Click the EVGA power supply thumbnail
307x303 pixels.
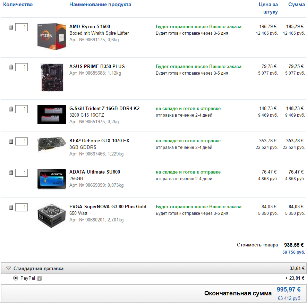point(52,216)
